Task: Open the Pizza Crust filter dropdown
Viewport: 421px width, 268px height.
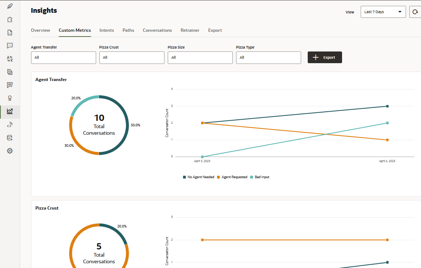Action: pos(132,57)
